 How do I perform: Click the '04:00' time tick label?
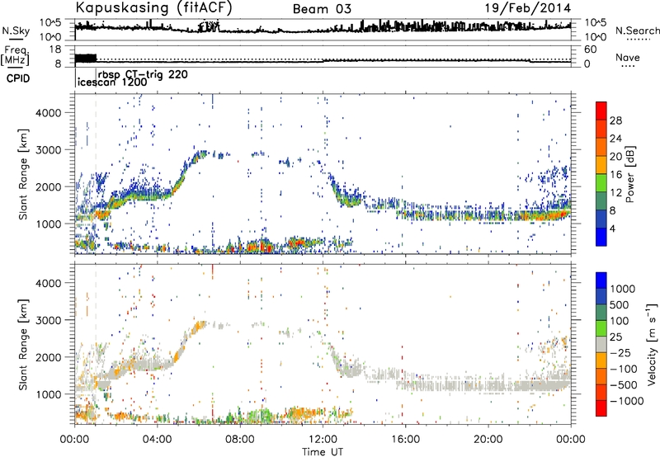pyautogui.click(x=158, y=440)
